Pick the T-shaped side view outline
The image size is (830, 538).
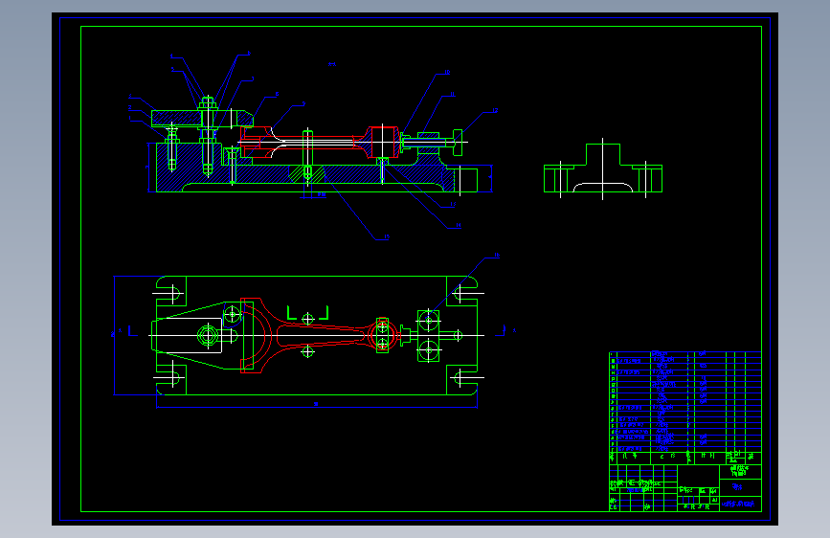click(x=603, y=168)
